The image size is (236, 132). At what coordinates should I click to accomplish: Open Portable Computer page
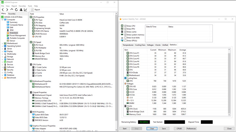[x=17, y=38]
